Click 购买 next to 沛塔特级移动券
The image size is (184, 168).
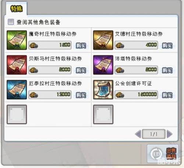(167, 70)
